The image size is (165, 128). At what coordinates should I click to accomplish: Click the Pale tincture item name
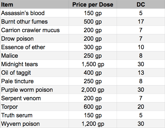[17, 81]
